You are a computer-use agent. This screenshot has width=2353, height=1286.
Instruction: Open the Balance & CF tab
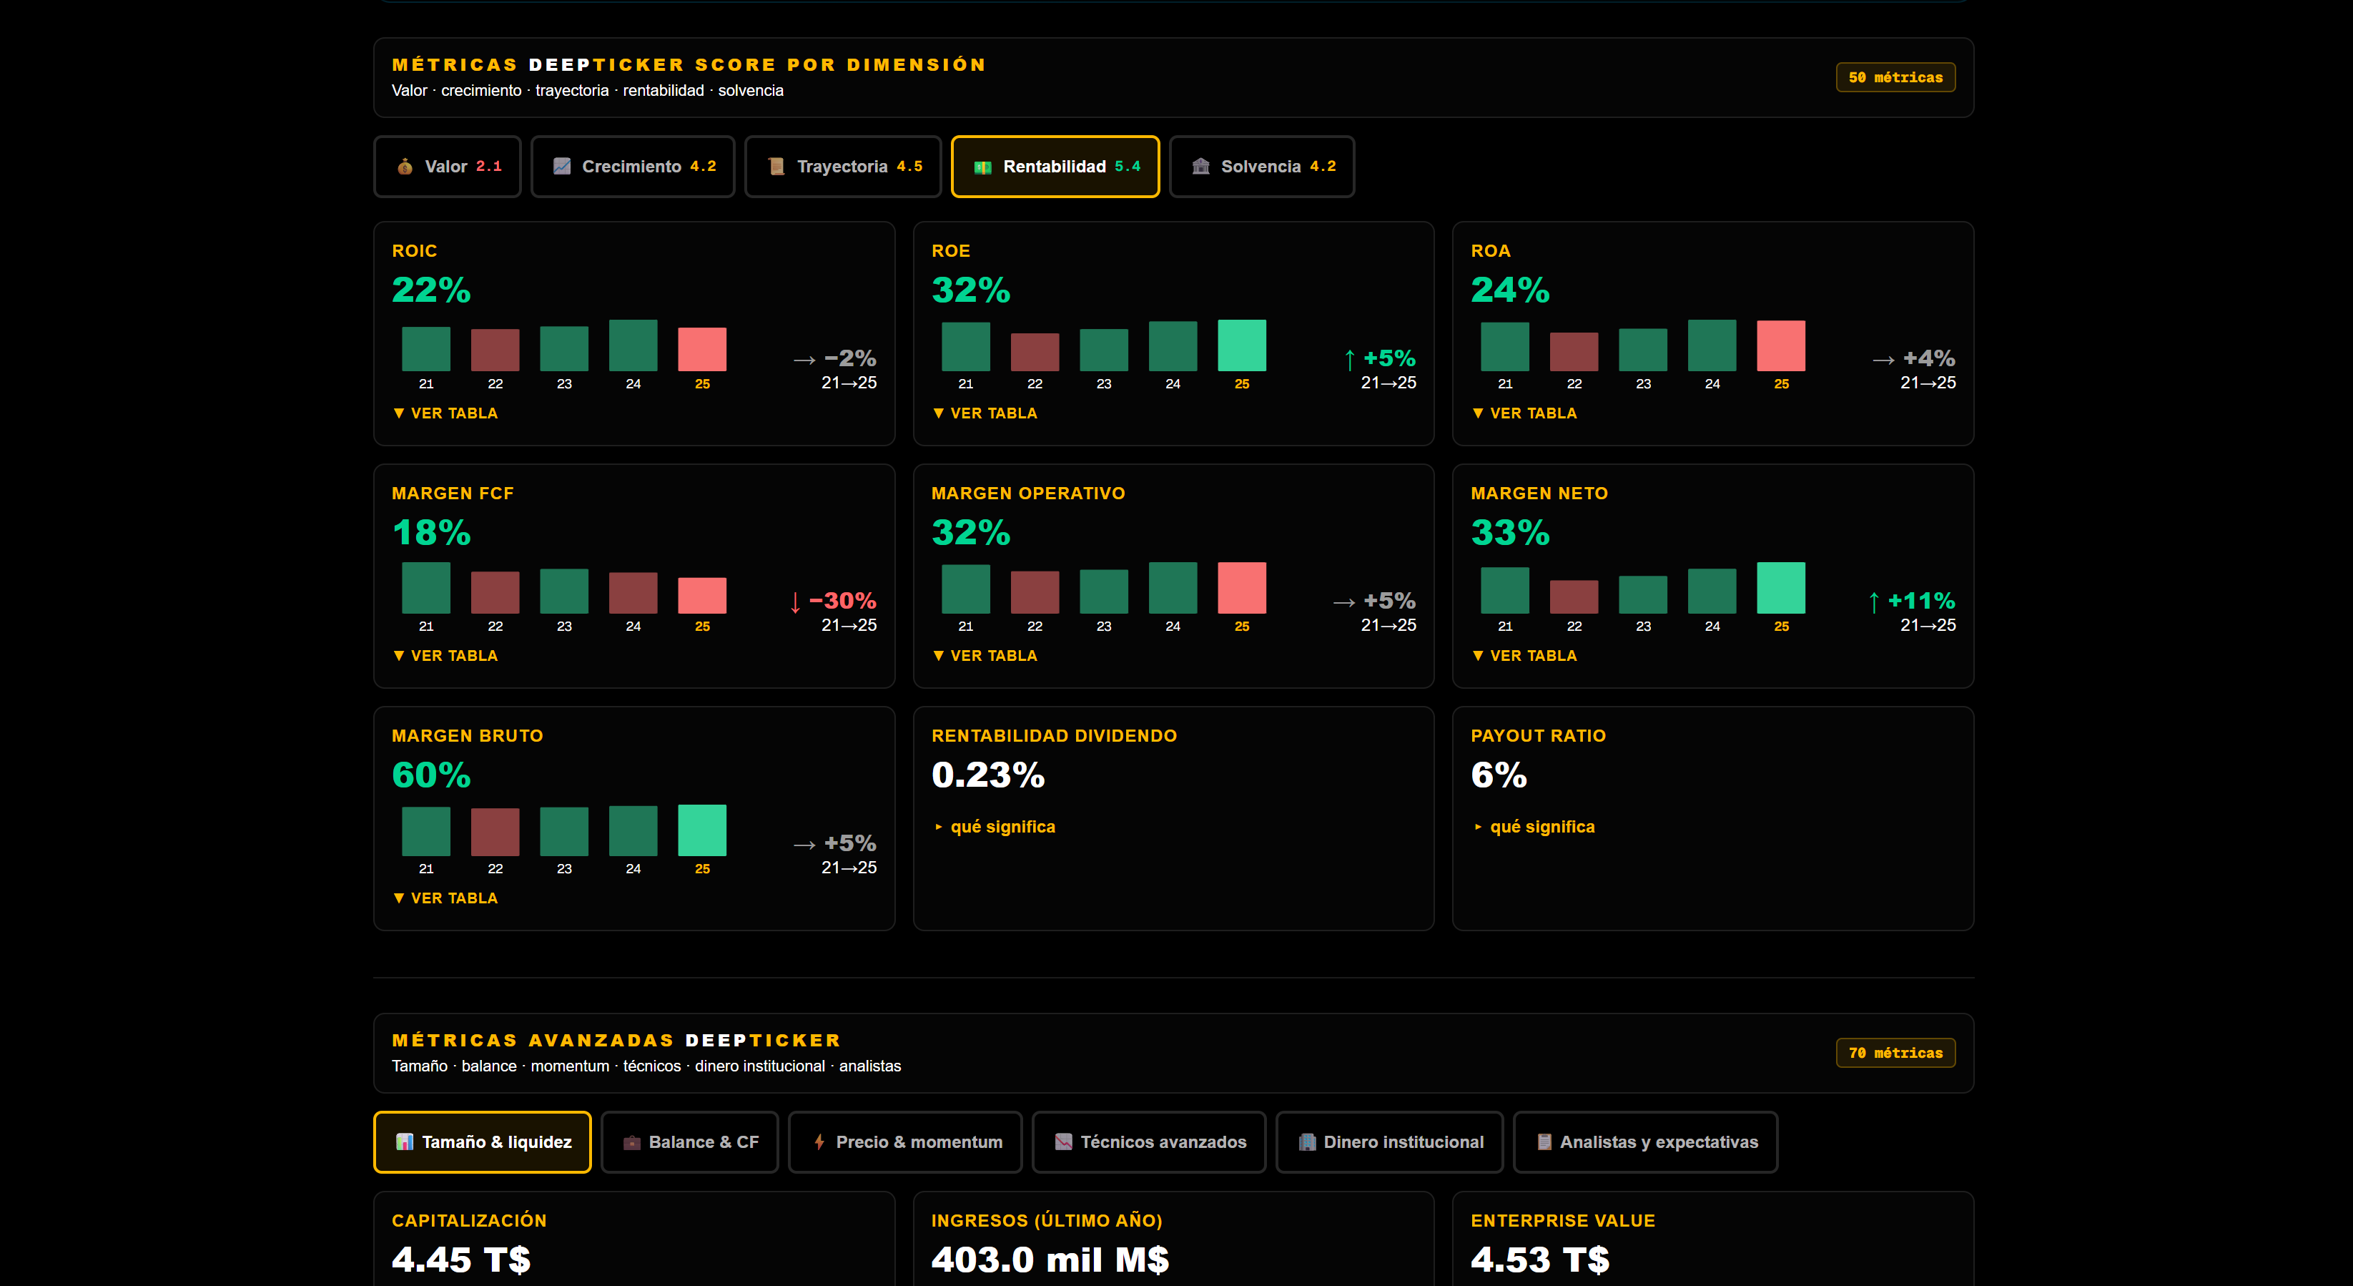point(690,1142)
